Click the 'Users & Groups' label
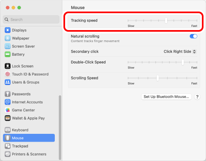 pyautogui.click(x=26, y=82)
